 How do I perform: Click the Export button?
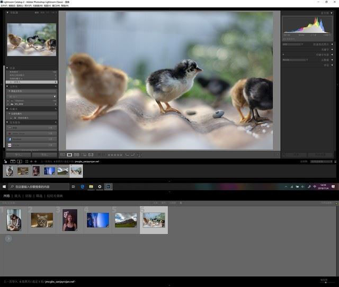point(44,155)
